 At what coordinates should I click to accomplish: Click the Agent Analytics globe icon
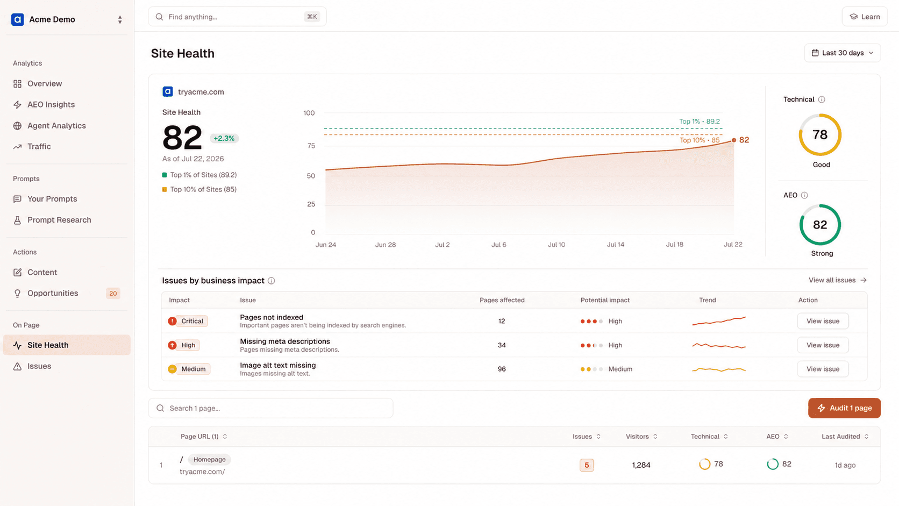click(18, 126)
